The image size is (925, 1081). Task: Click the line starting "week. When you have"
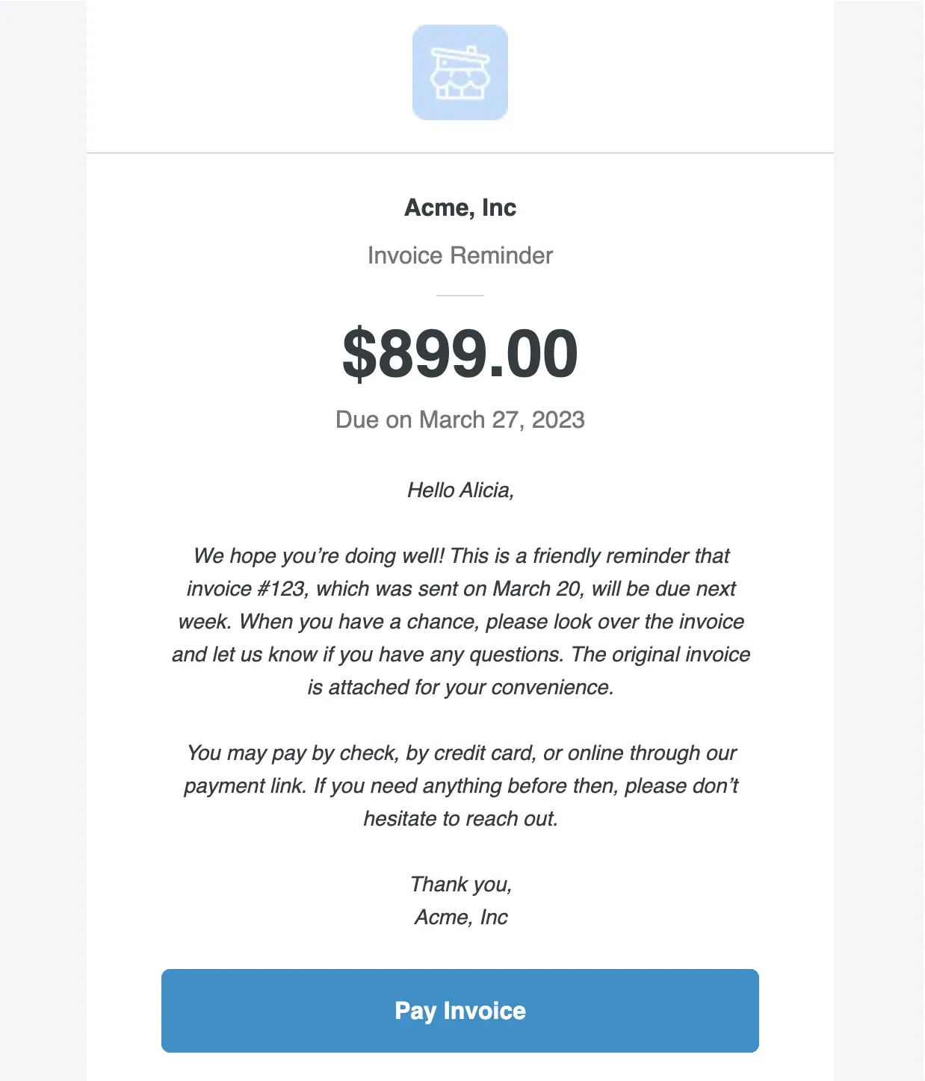point(460,621)
